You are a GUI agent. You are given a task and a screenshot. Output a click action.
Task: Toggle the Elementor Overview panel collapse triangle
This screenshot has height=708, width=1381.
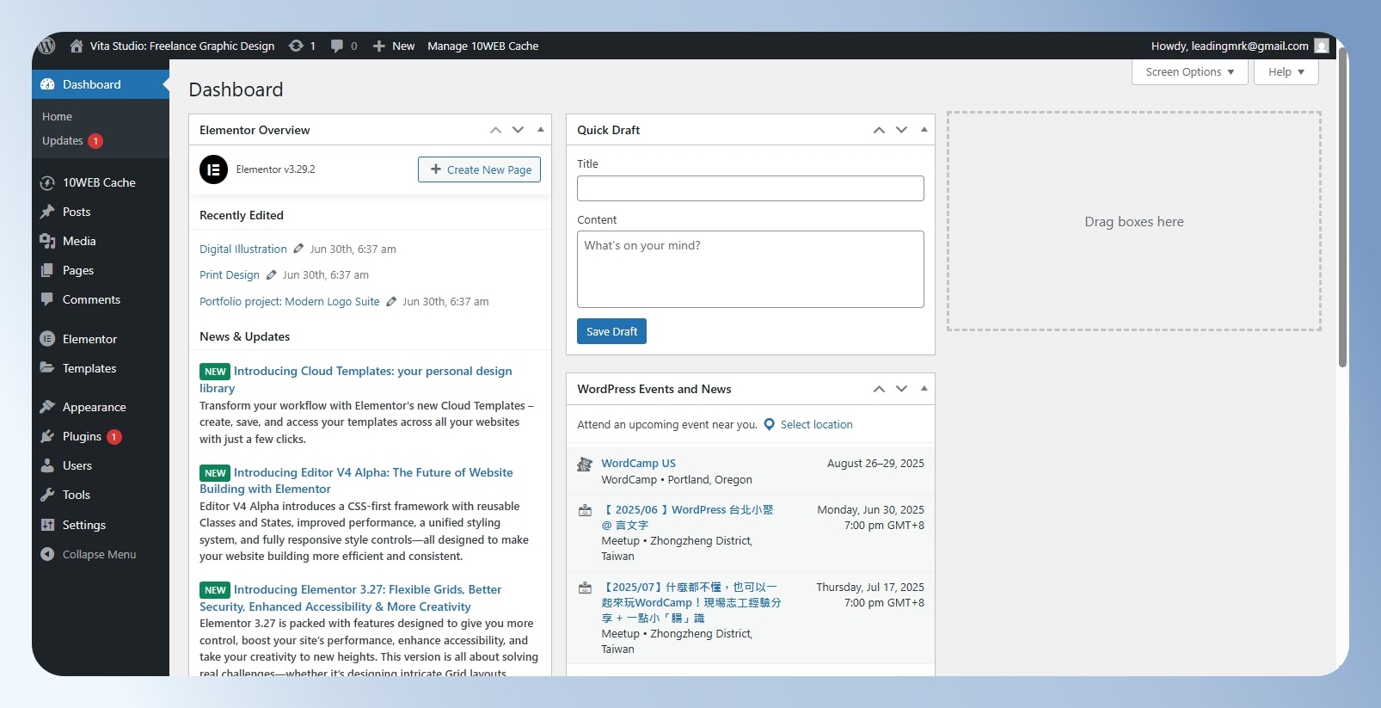click(541, 130)
